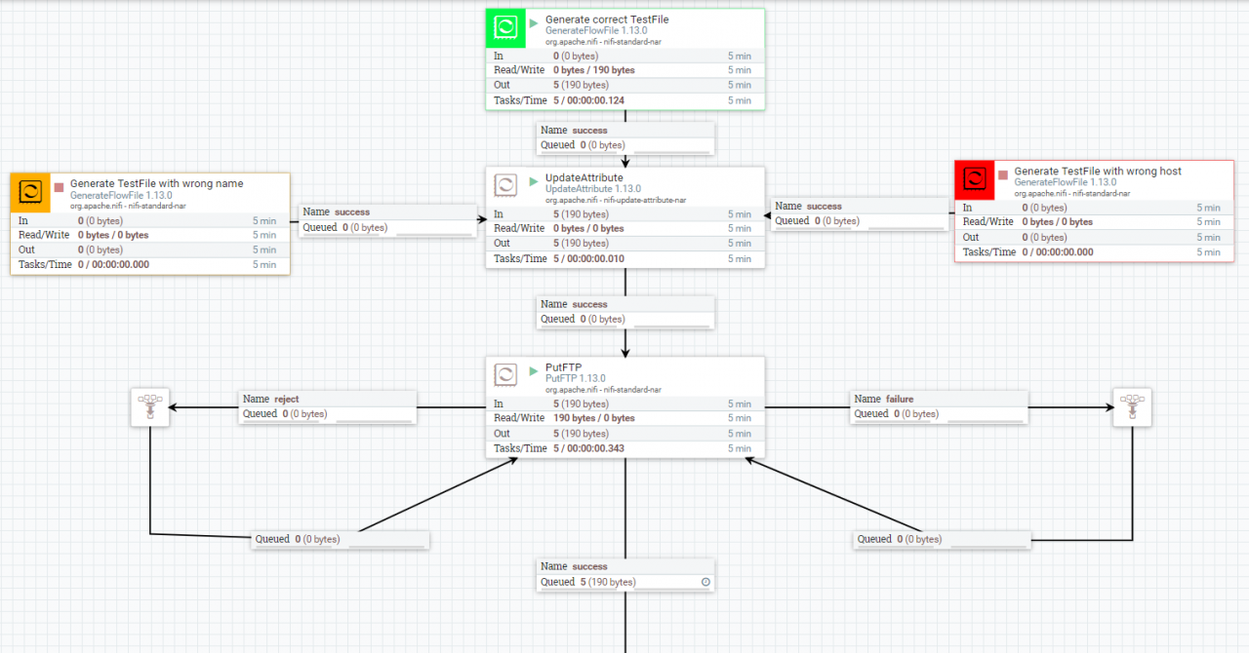The image size is (1249, 653).
Task: Click the orange icon of the wrong name processor
Action: coord(29,192)
